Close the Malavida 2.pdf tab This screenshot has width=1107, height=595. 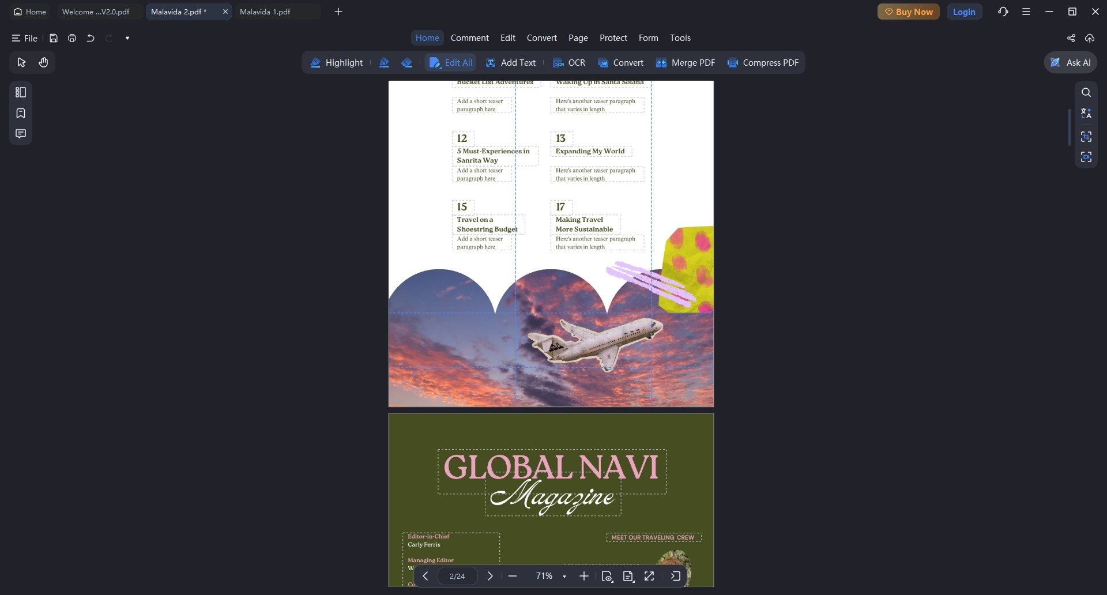click(x=225, y=12)
